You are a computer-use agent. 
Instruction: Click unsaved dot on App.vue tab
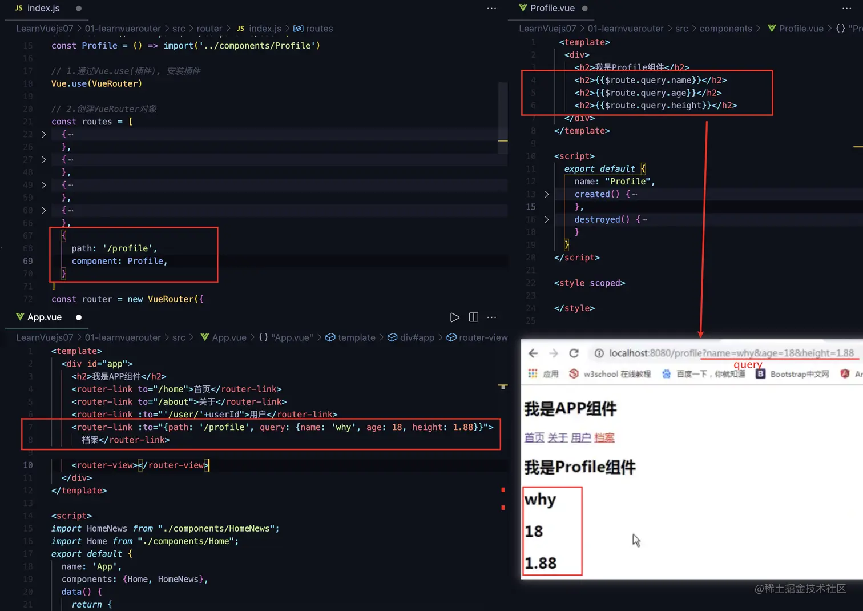[x=79, y=317]
